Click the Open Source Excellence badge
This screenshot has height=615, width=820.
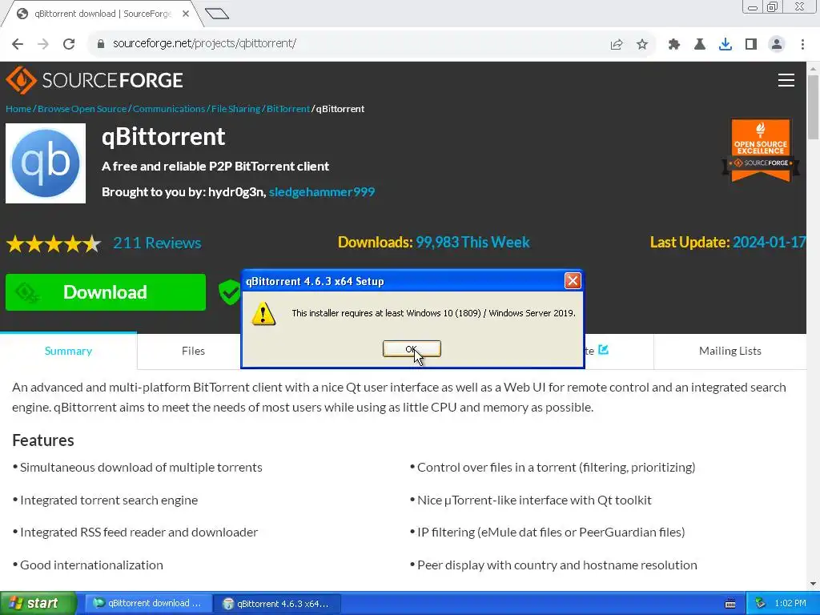(x=761, y=151)
